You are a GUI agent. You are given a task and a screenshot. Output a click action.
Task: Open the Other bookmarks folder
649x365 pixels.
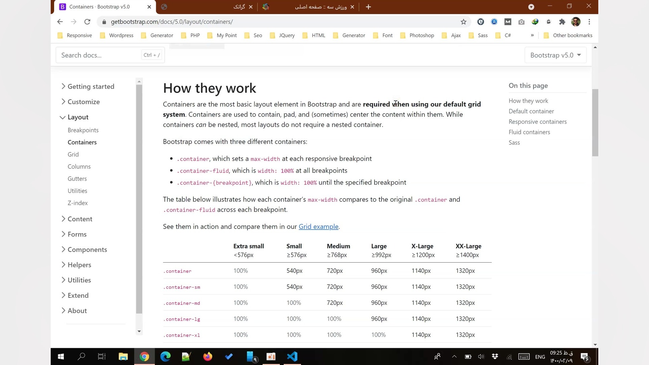[x=568, y=35]
